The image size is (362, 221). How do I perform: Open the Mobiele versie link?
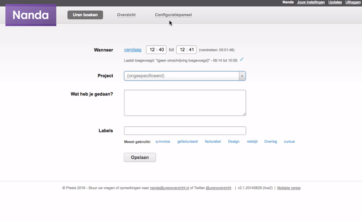(289, 188)
